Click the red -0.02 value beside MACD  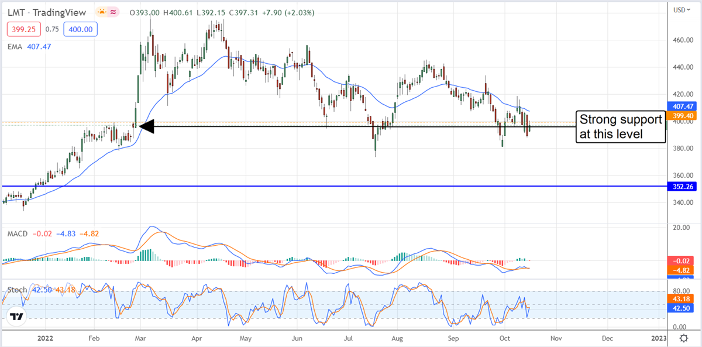click(42, 233)
